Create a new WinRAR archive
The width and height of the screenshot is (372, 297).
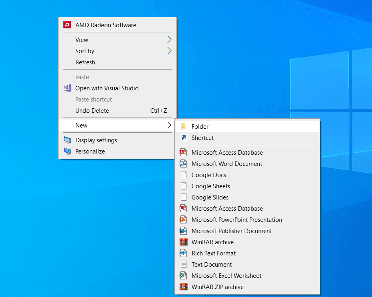pyautogui.click(x=247, y=242)
